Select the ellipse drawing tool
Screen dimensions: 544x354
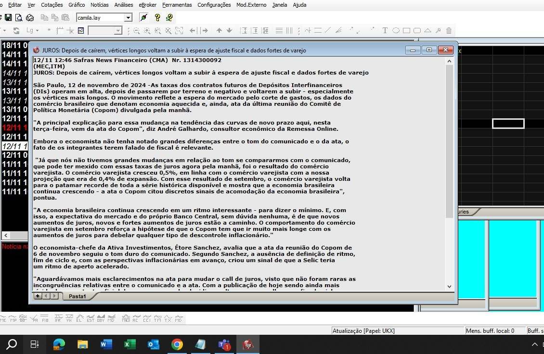396,30
